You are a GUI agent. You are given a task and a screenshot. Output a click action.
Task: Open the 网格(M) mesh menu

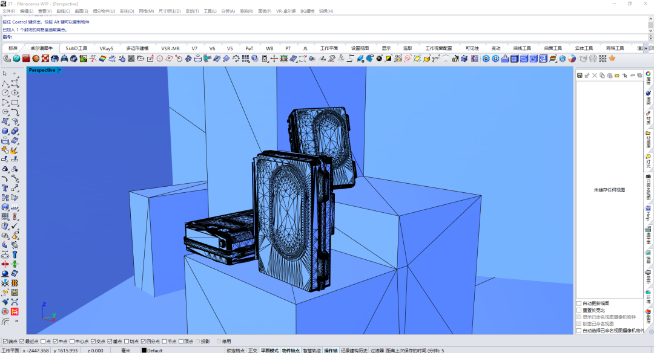pos(145,11)
